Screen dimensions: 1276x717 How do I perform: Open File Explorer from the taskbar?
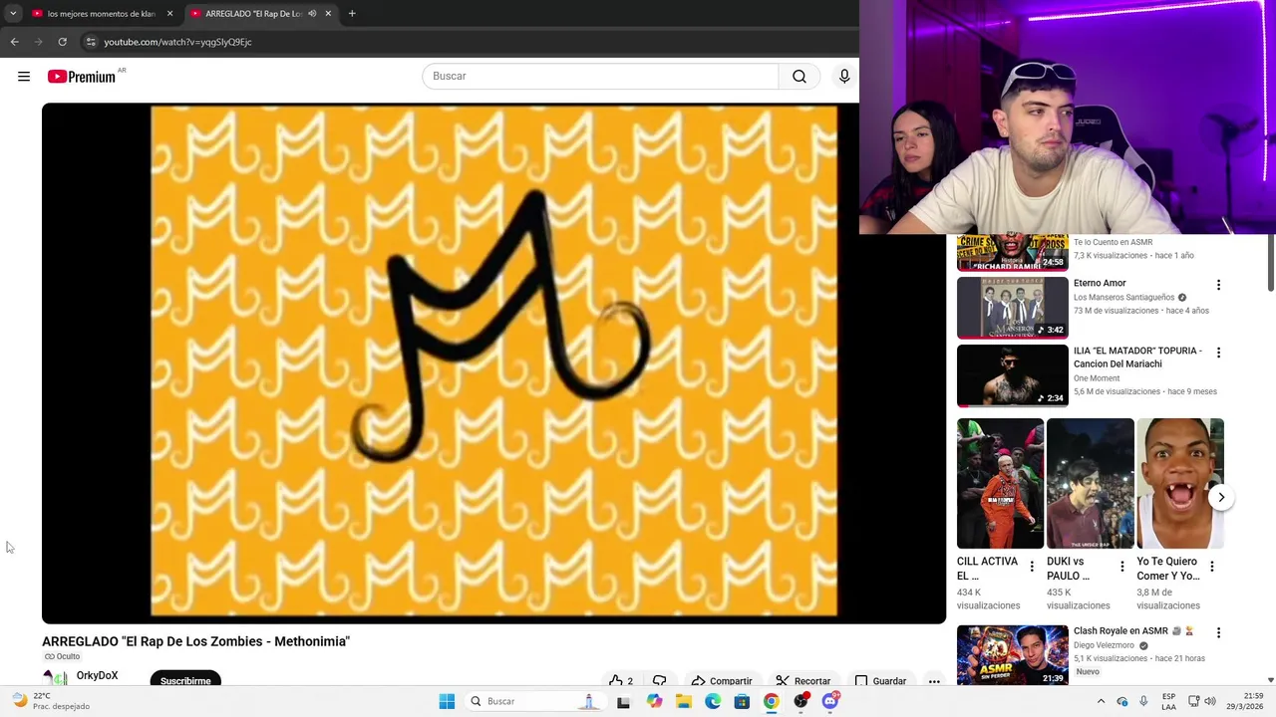683,701
